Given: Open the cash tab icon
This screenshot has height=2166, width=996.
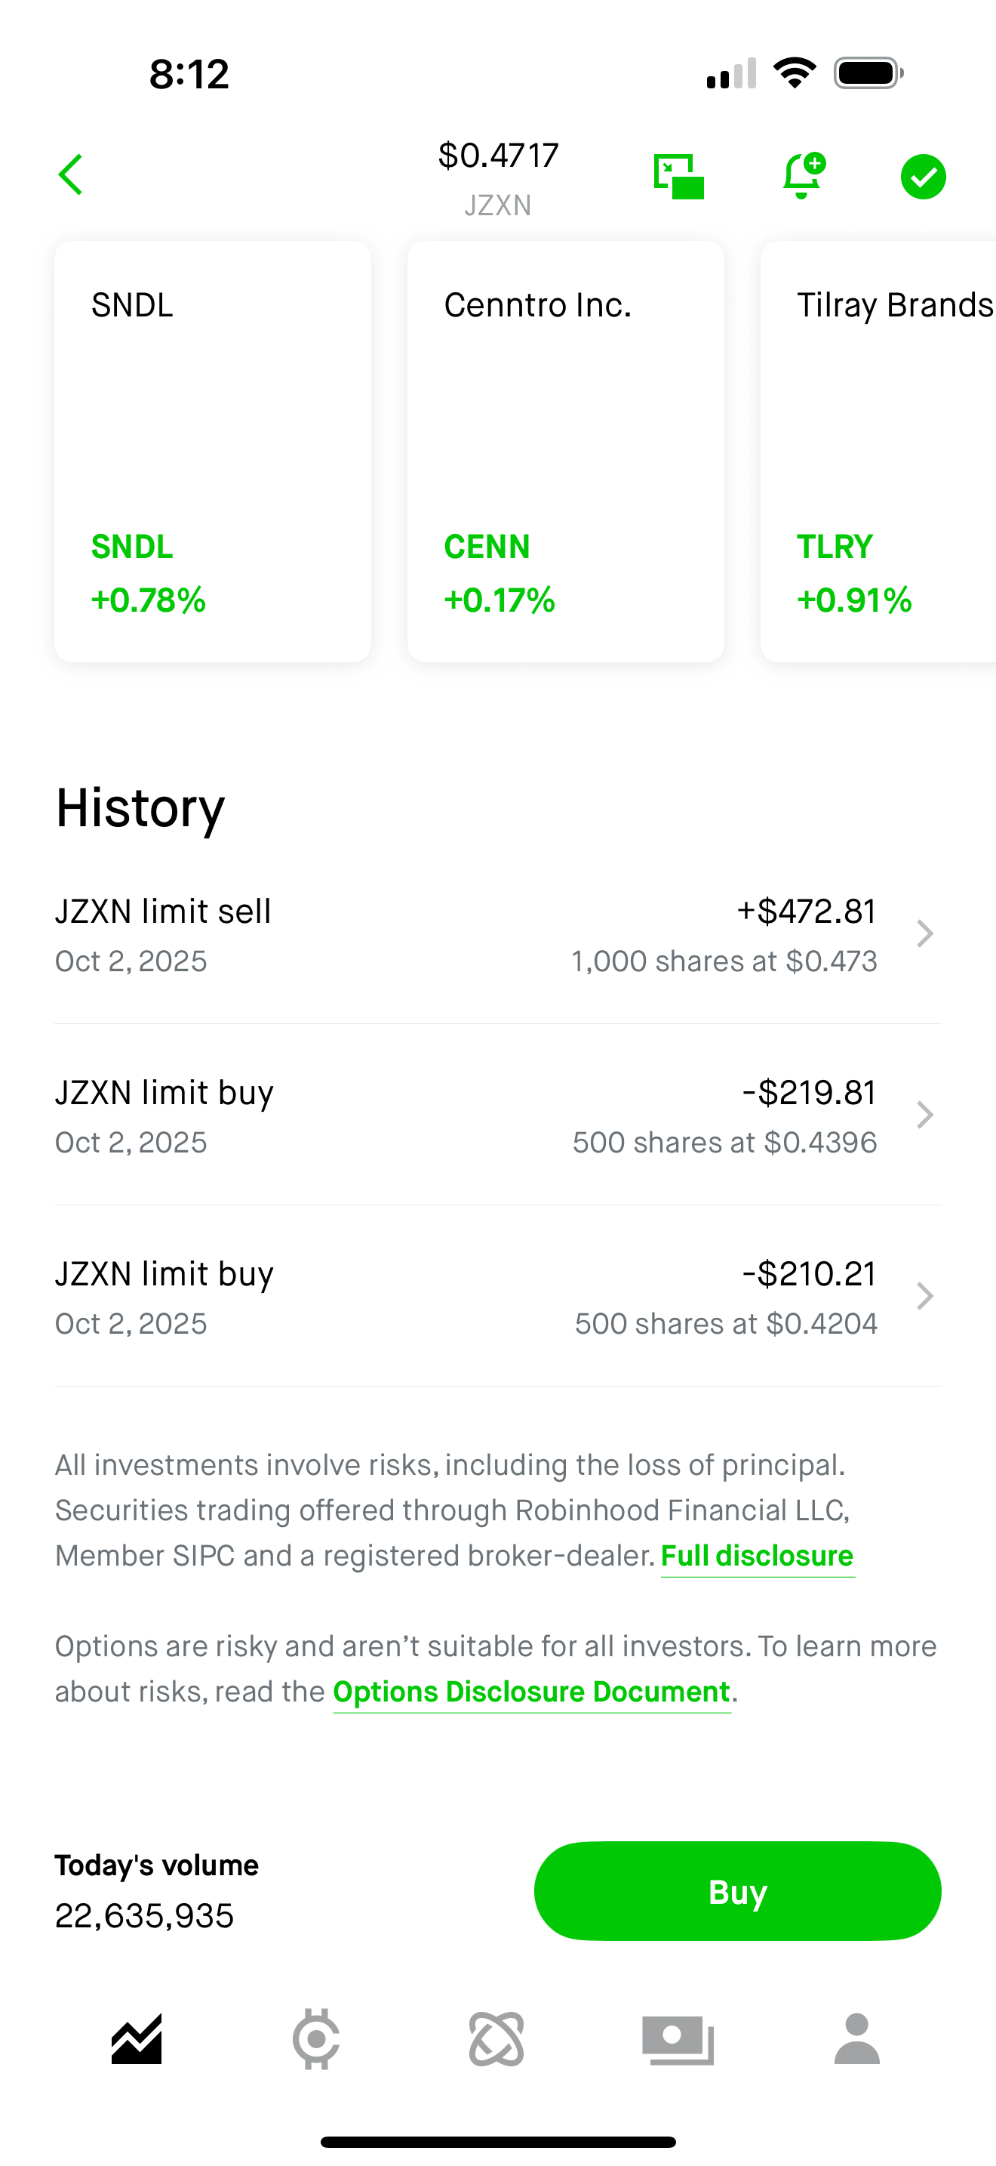Looking at the screenshot, I should 678,2039.
